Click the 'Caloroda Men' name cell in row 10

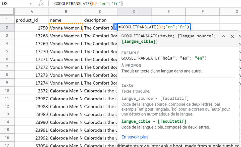click(66, 91)
